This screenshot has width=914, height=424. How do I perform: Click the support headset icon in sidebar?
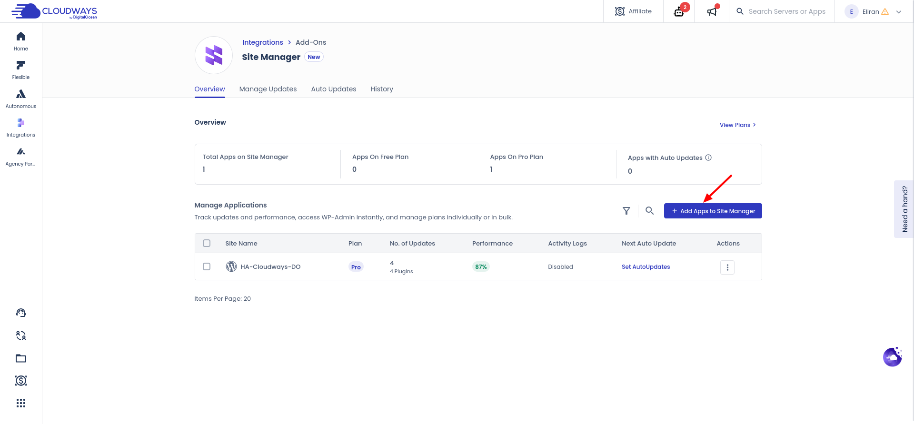[x=21, y=313]
